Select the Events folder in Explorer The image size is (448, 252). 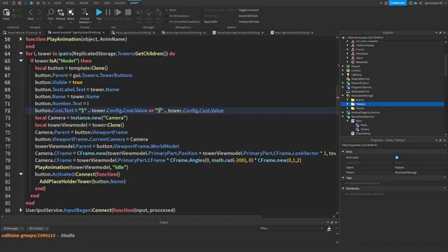[360, 100]
